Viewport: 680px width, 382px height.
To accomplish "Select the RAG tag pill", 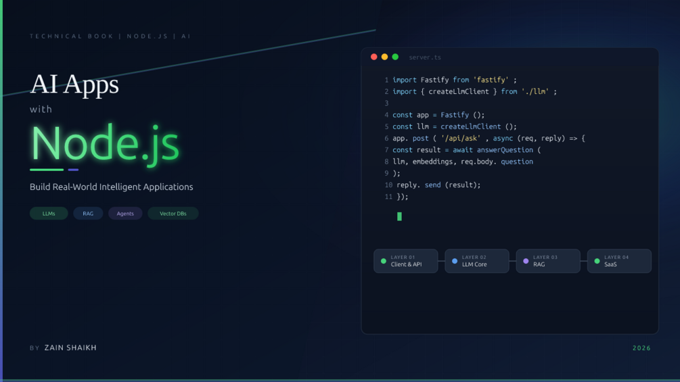I will click(88, 214).
